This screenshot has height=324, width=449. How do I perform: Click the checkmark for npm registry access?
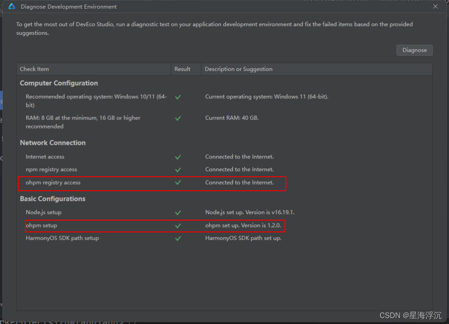[x=177, y=169]
